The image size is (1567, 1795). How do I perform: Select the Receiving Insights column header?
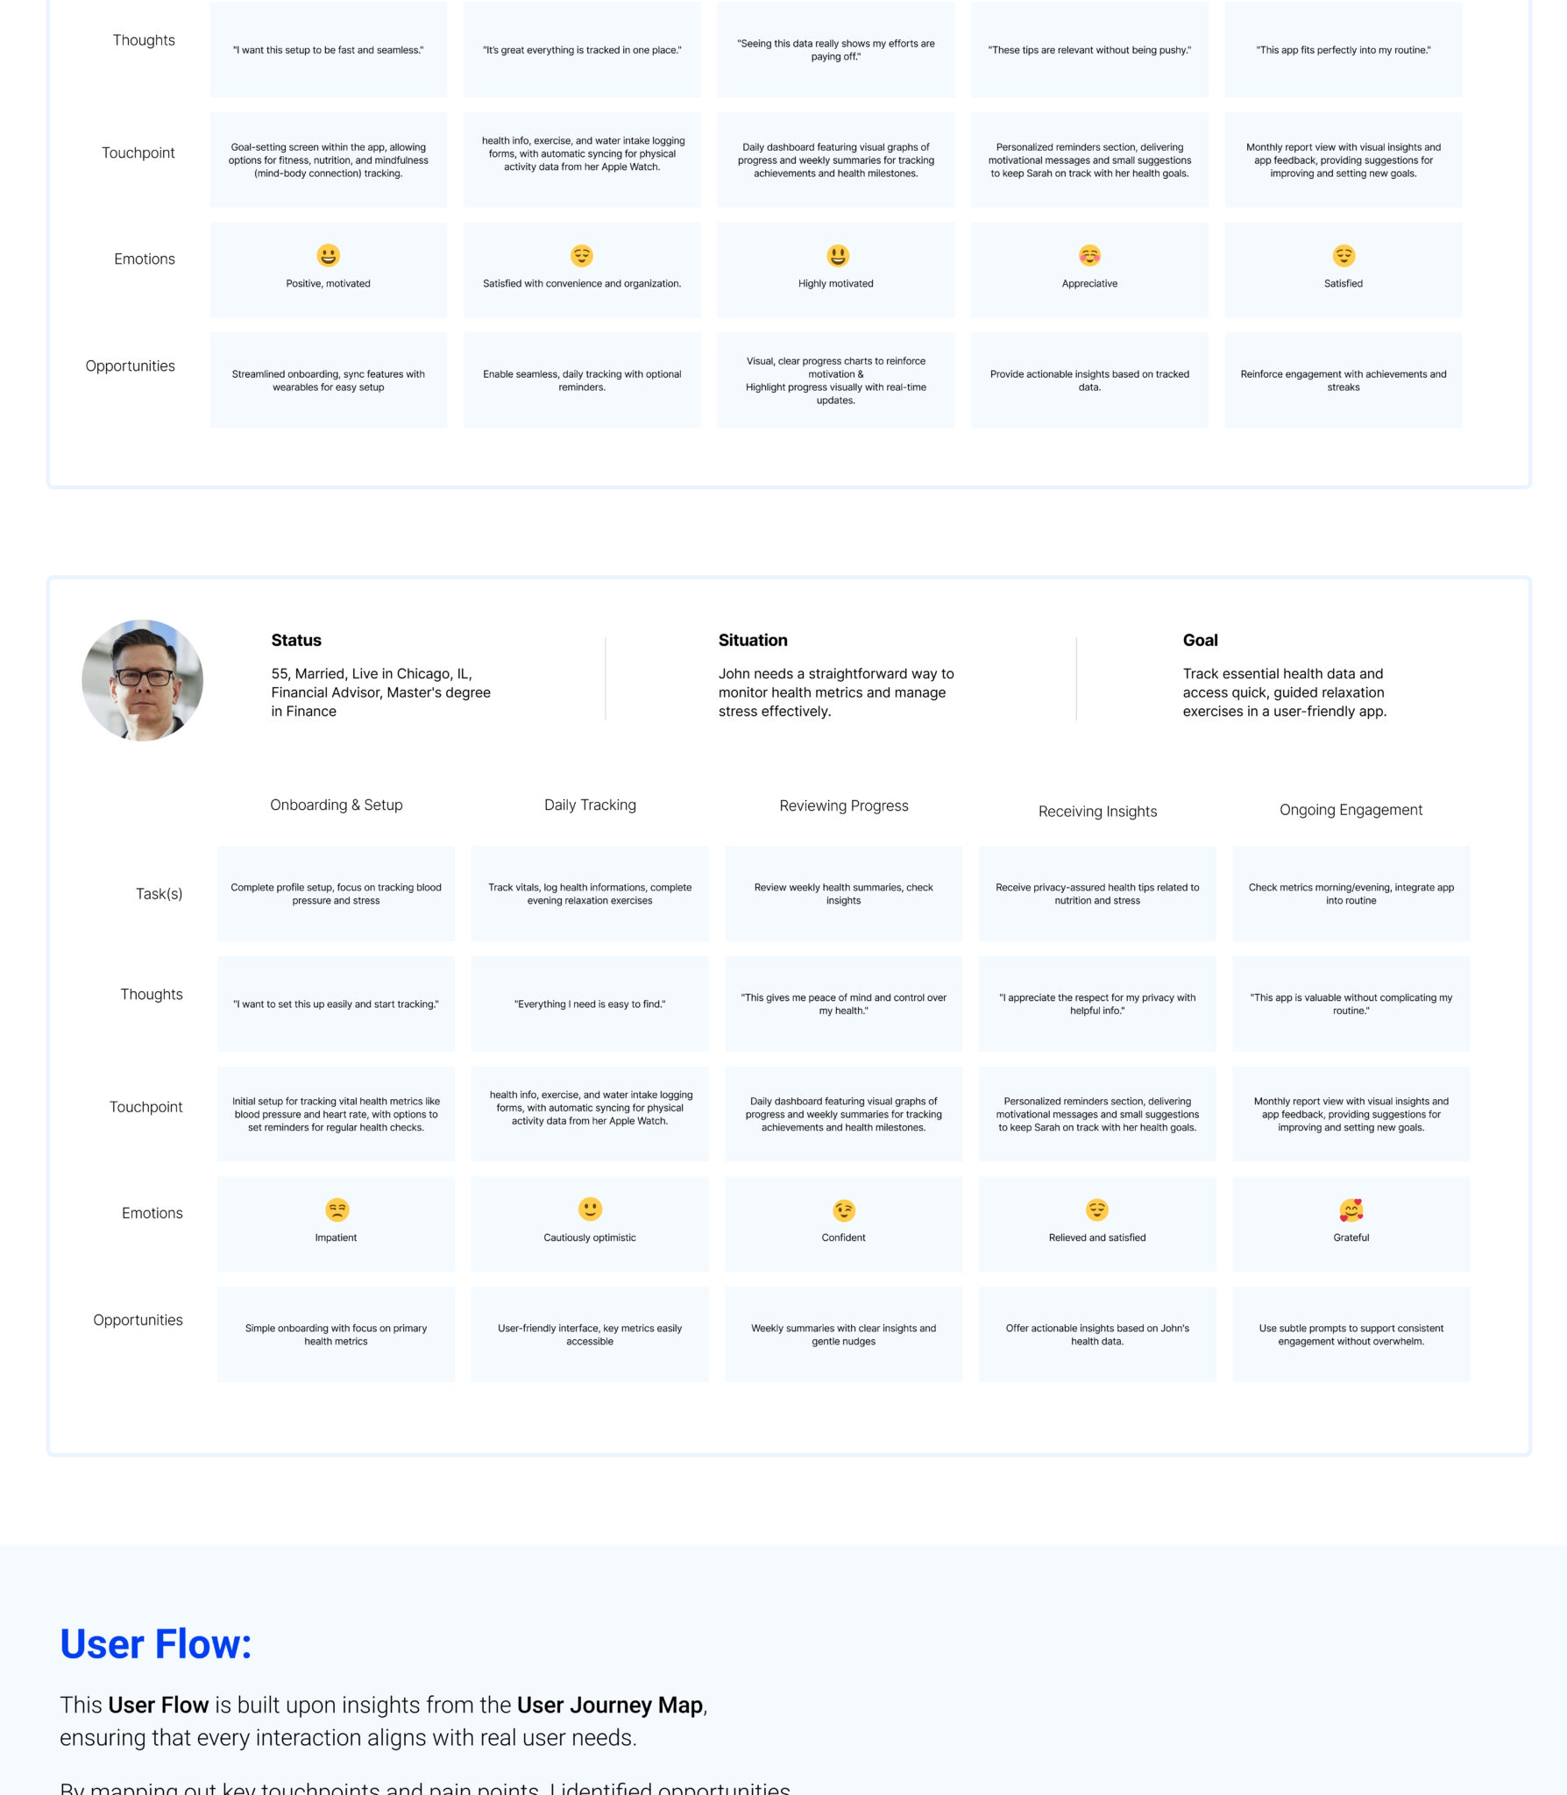click(1097, 812)
